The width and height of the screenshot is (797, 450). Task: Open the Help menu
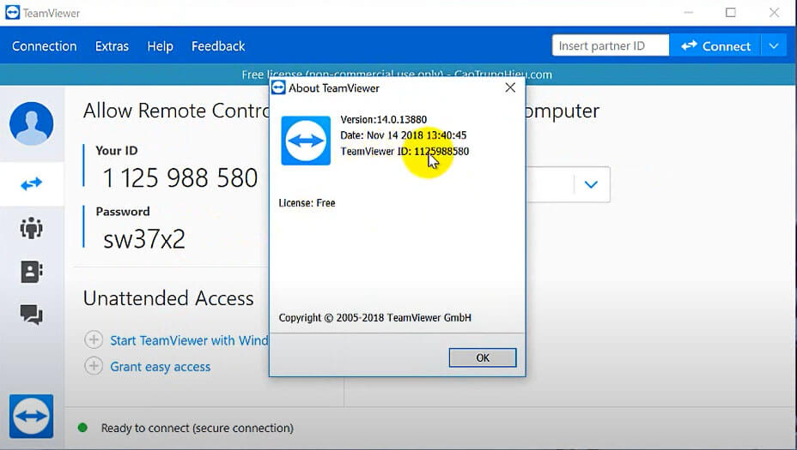[x=160, y=46]
